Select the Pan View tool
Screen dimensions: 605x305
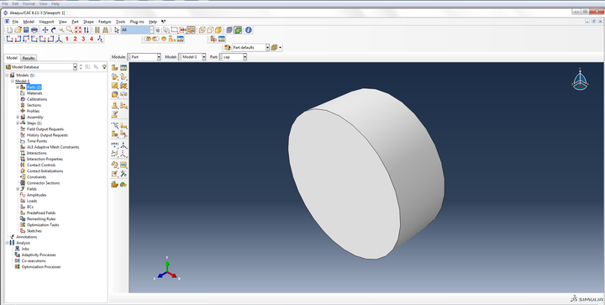(45, 29)
